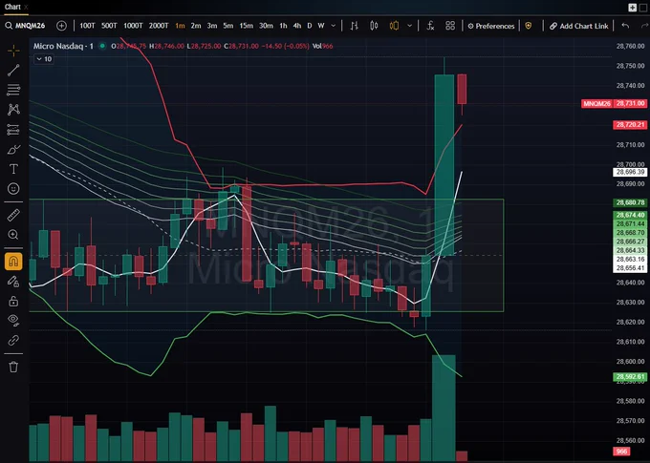
Task: Toggle hide all drawings eye icon
Action: tap(13, 320)
